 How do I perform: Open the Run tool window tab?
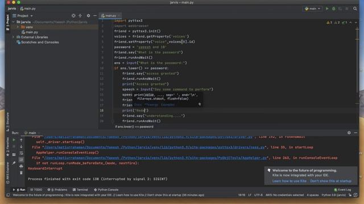pos(19,190)
